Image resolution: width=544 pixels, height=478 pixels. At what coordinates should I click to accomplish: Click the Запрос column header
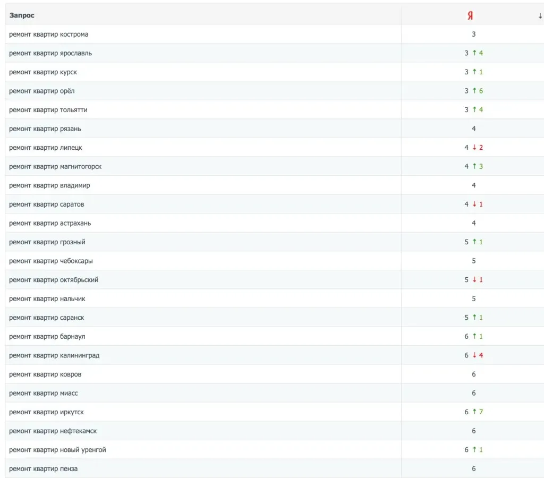click(x=22, y=15)
